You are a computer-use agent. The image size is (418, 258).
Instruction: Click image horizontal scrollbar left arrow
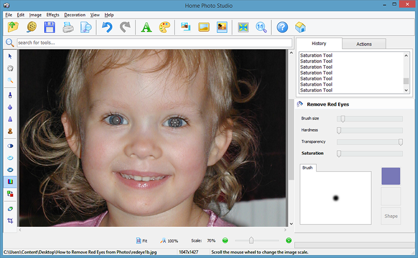tap(20, 230)
